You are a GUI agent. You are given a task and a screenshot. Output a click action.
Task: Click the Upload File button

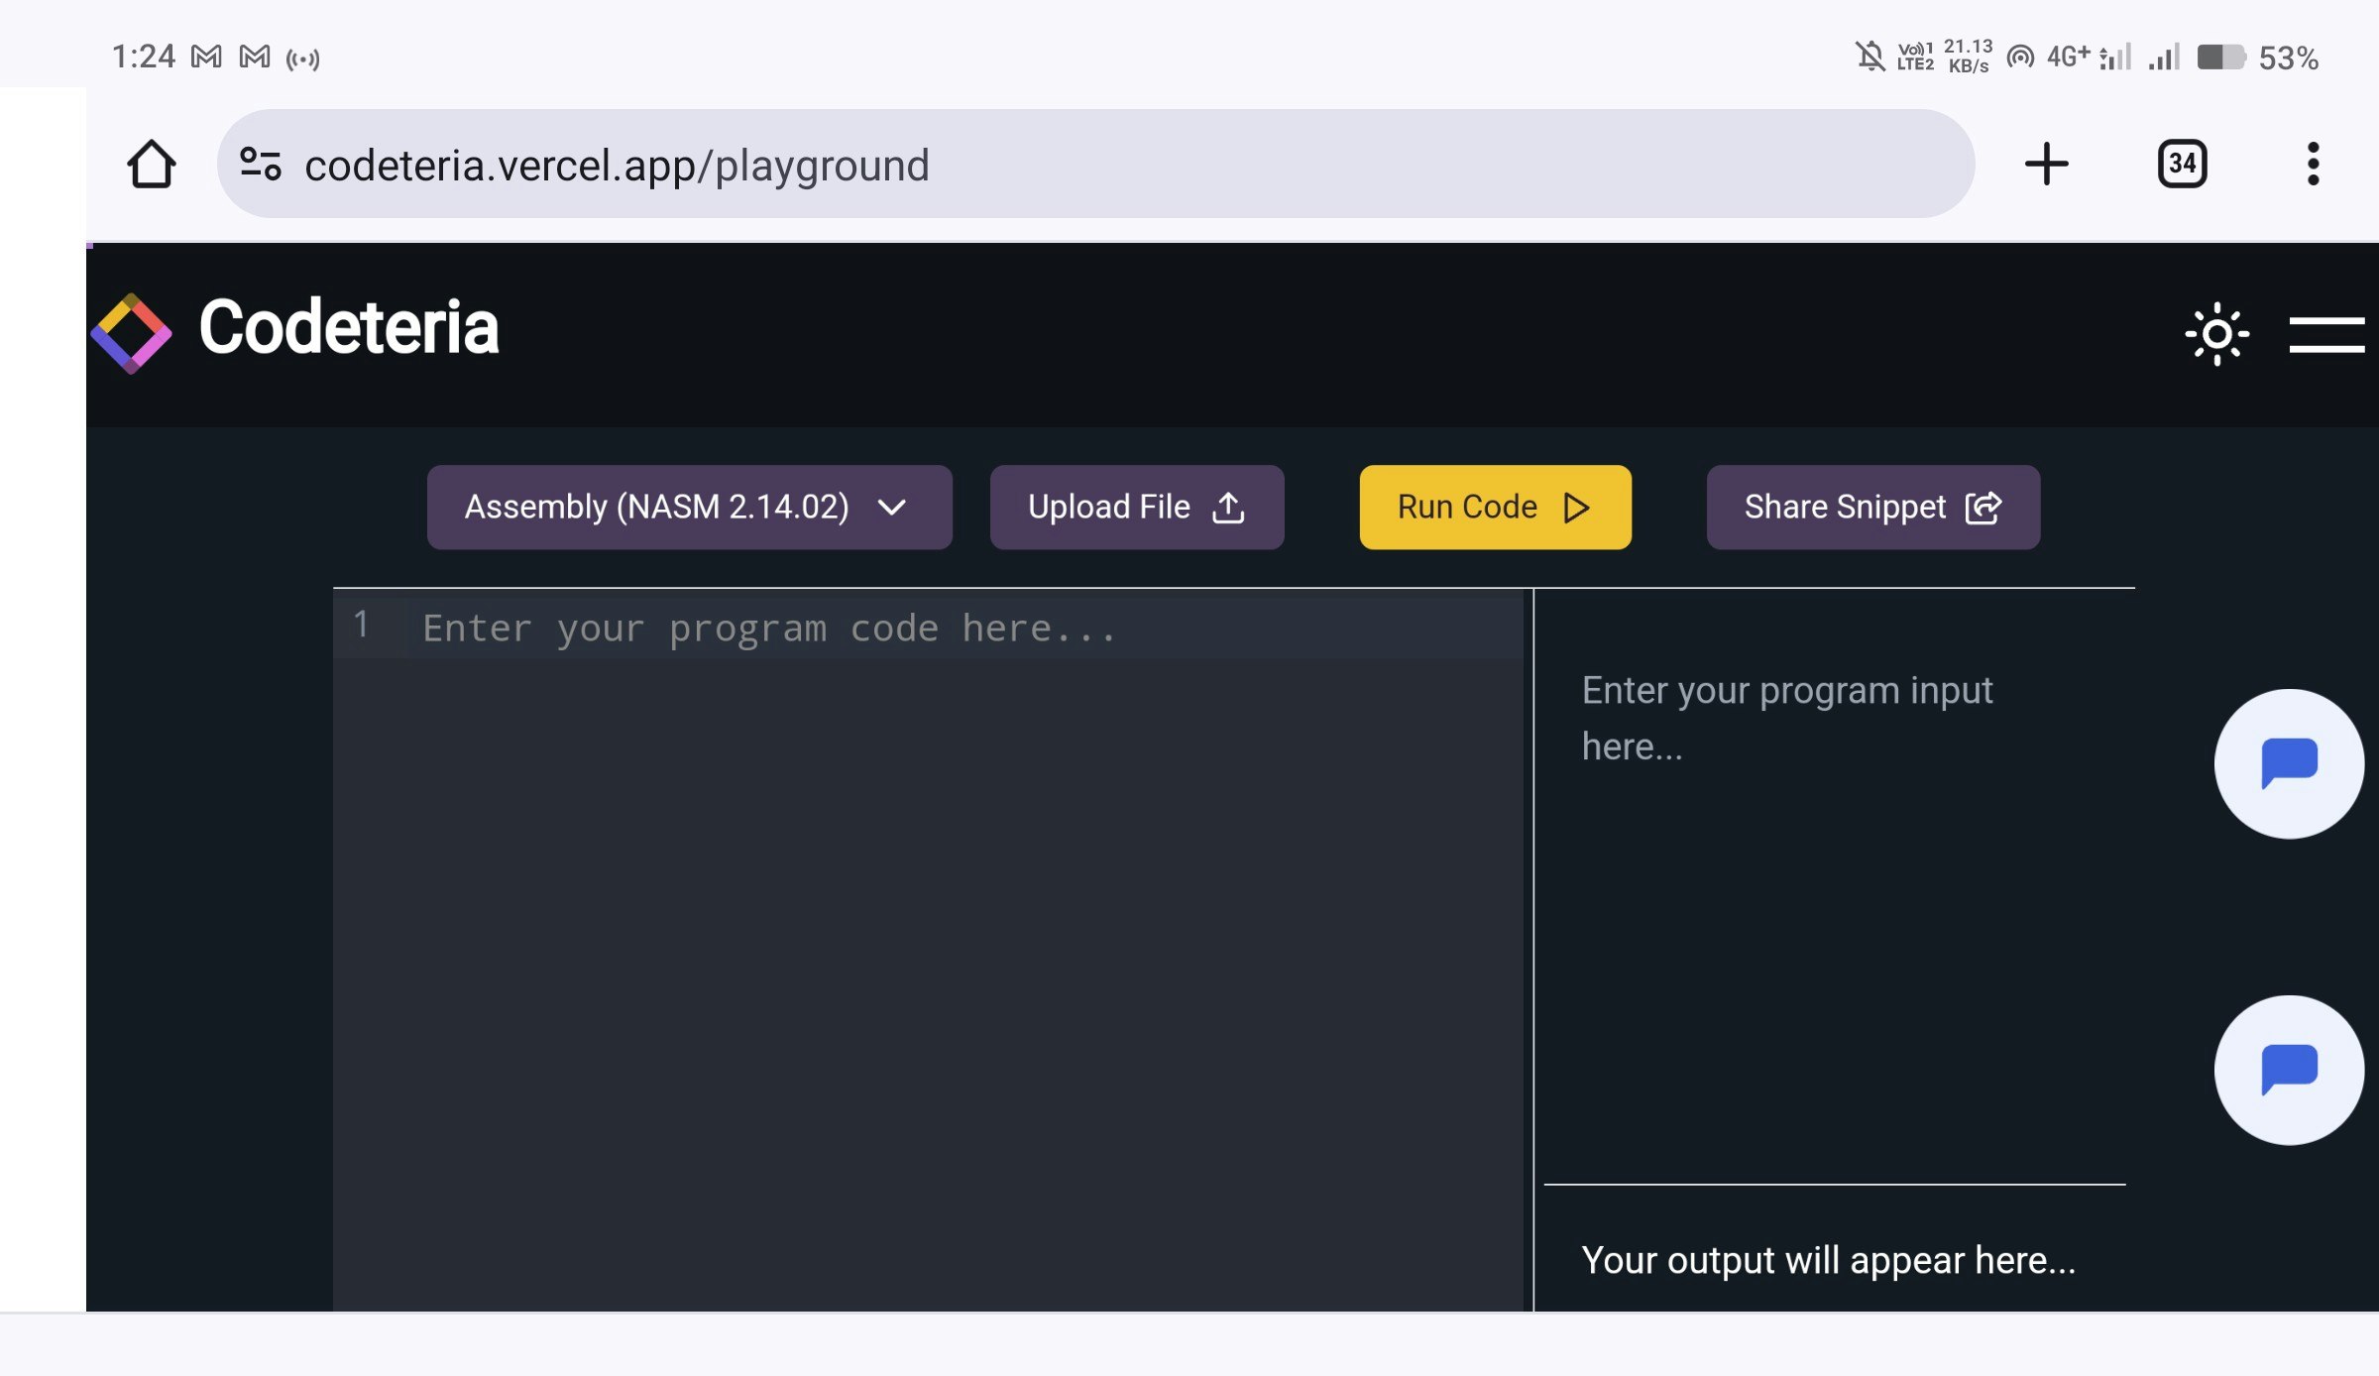[1136, 508]
